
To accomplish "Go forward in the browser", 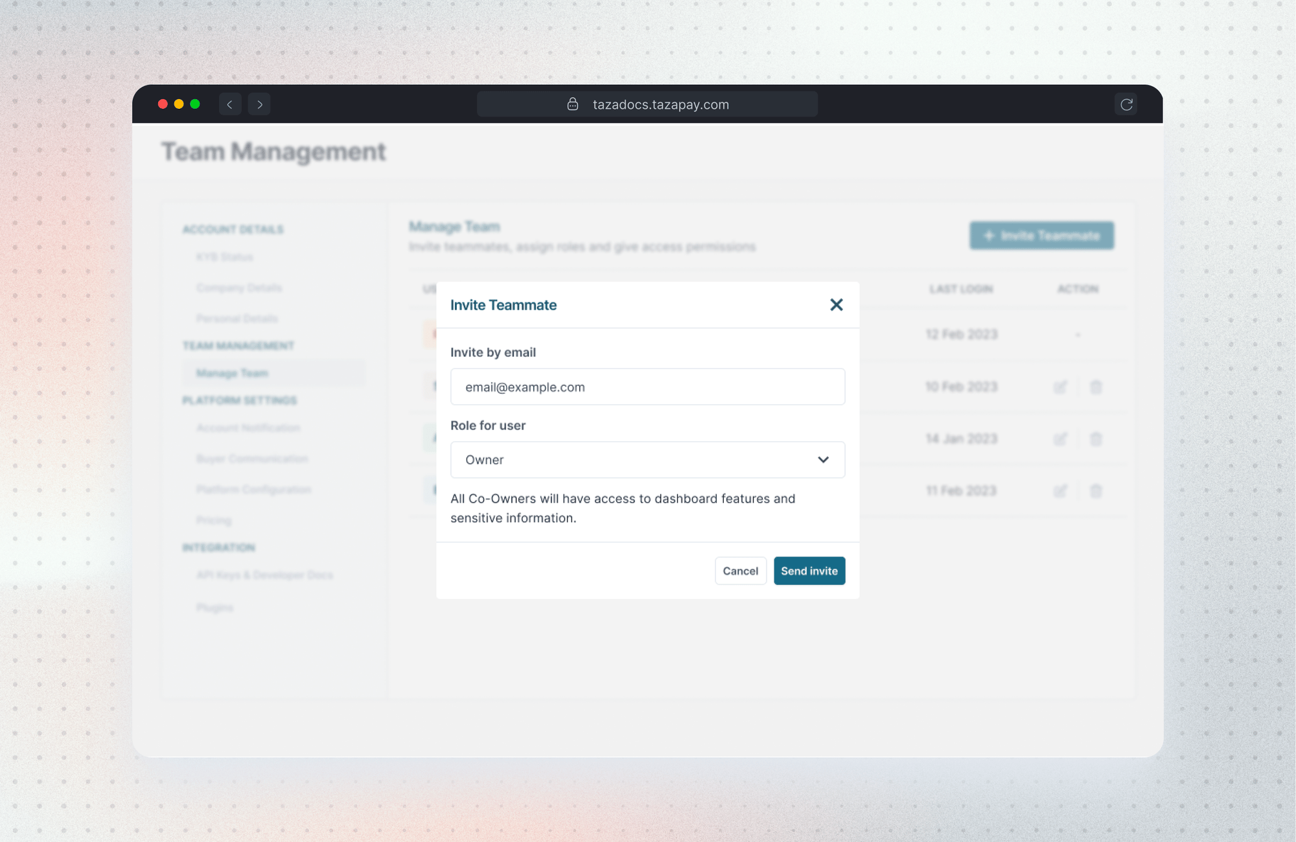I will tap(259, 104).
